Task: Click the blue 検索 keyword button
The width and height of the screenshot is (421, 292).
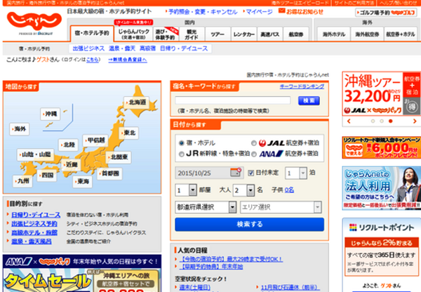Action: click(309, 100)
